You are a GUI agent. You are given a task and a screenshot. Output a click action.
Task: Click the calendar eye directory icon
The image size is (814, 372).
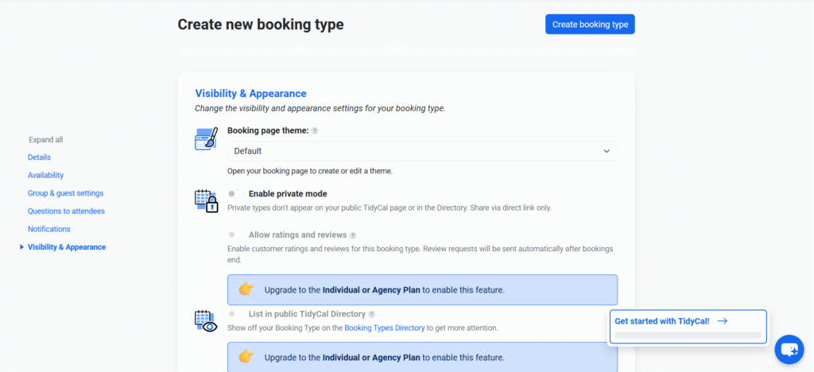coord(206,321)
